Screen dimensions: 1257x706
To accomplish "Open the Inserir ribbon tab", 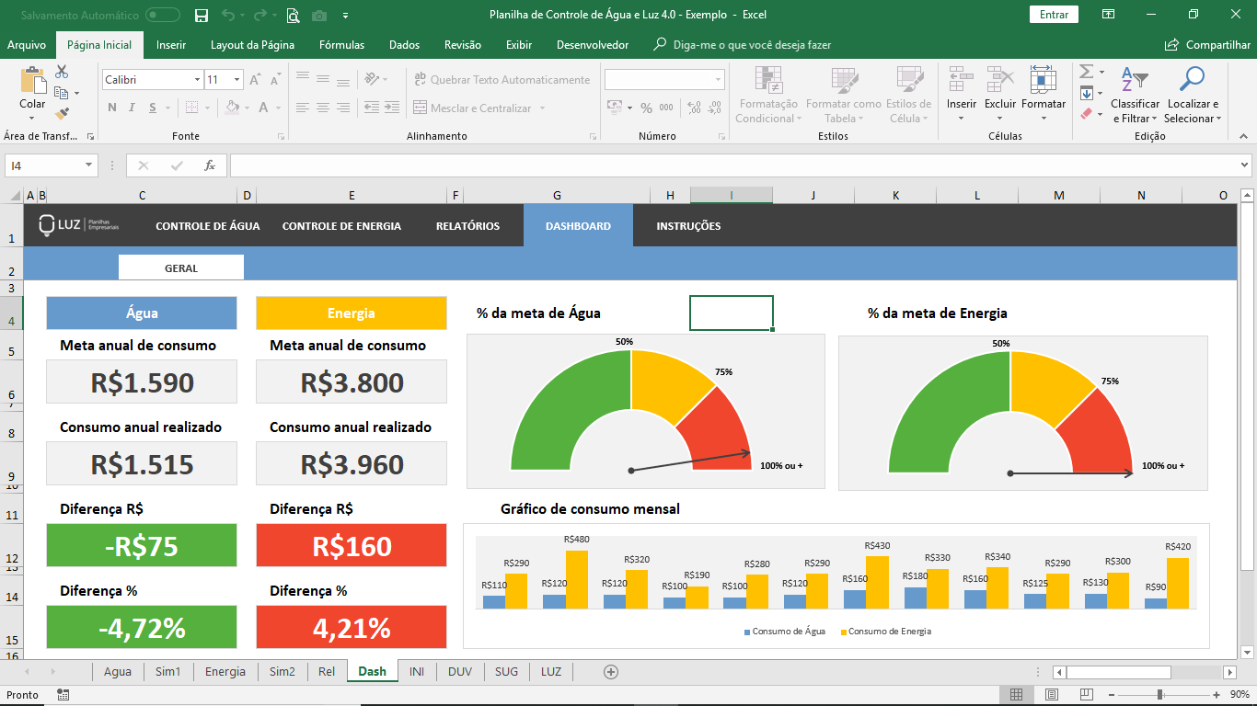I will (x=171, y=45).
